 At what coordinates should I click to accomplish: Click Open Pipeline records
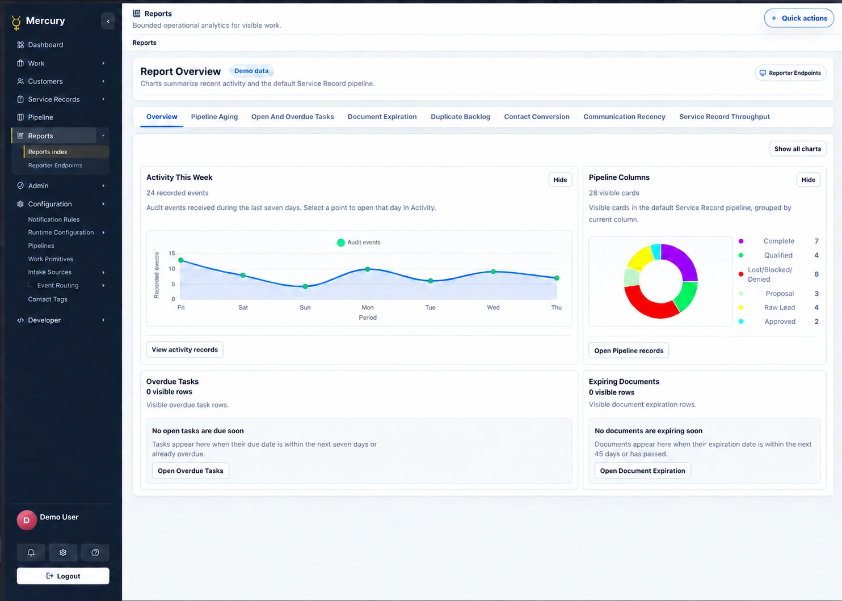(629, 350)
